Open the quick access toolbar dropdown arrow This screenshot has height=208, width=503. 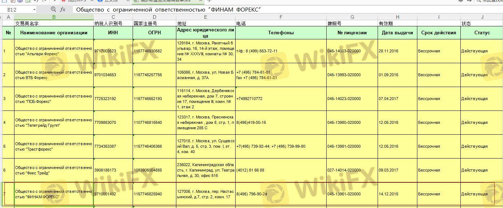click(55, 1)
